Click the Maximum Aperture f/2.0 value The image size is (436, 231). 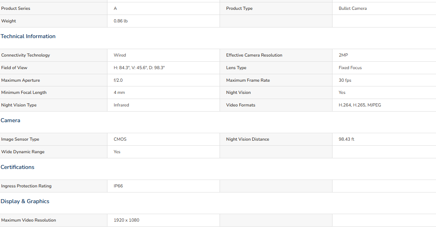click(x=118, y=80)
